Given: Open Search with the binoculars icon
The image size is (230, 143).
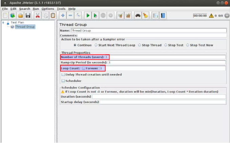Looking at the screenshot, I should pos(138,15).
